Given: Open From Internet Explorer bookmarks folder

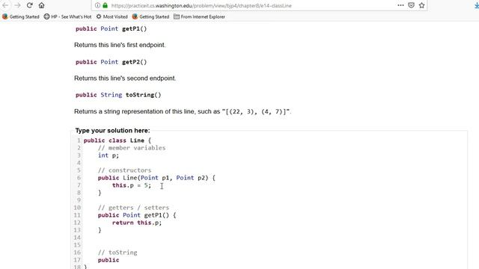Looking at the screenshot, I should point(199,16).
